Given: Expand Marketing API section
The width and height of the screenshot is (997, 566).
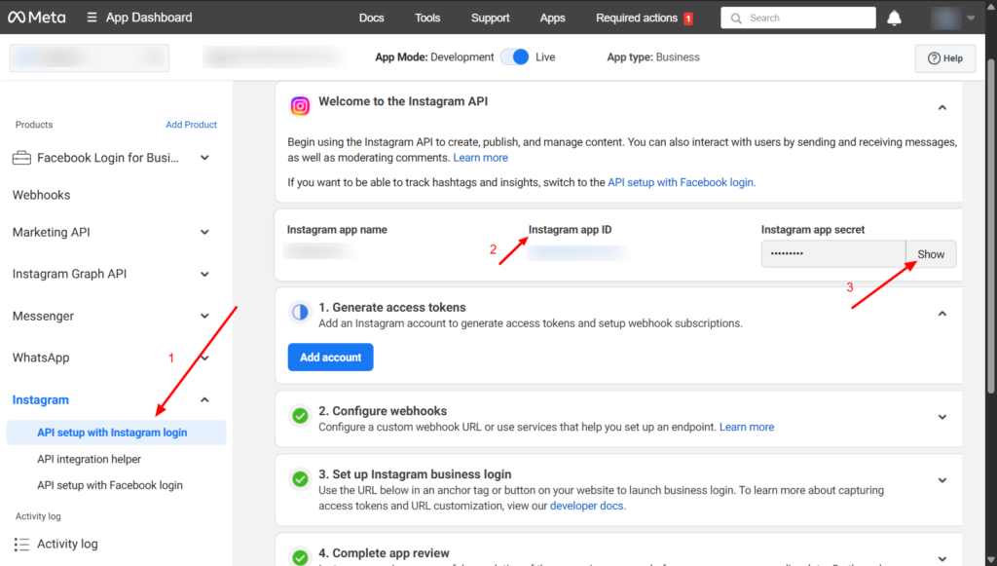Looking at the screenshot, I should pyautogui.click(x=204, y=232).
